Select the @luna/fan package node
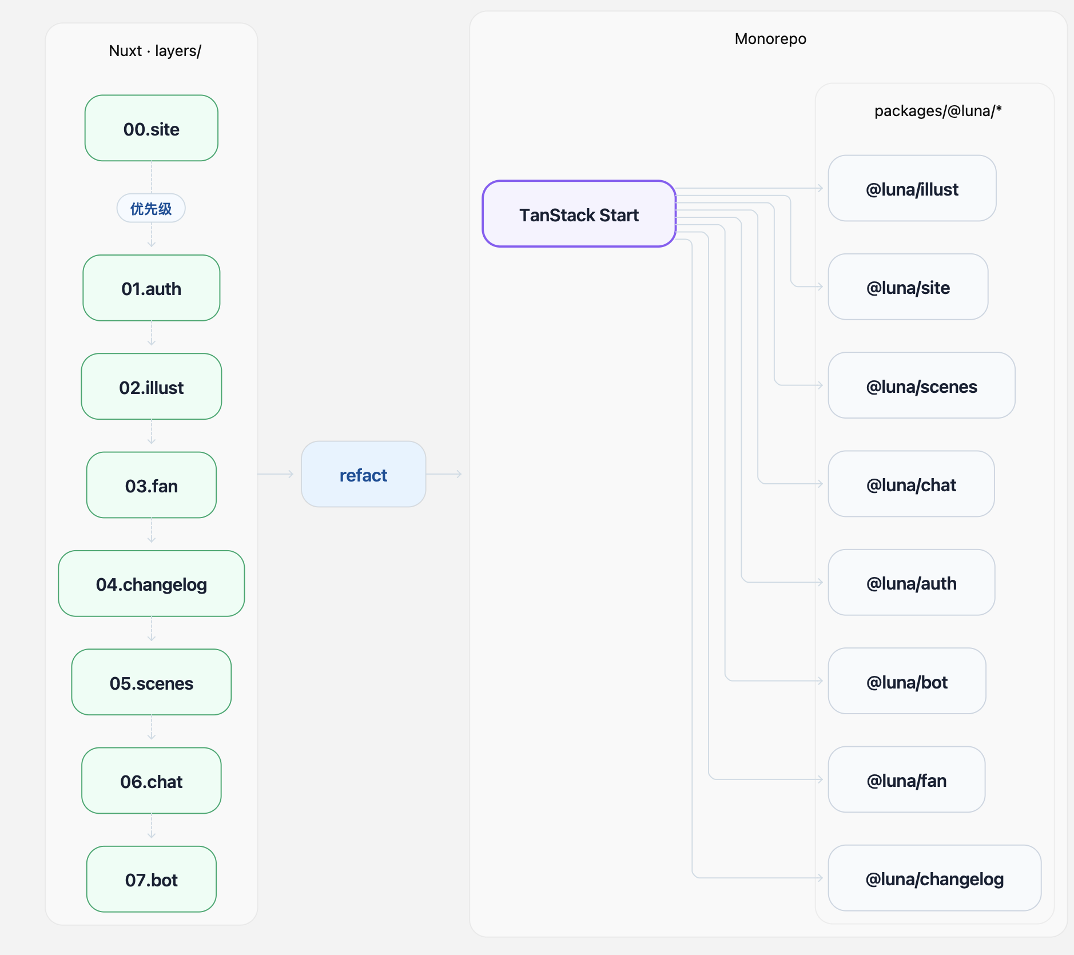 point(906,779)
